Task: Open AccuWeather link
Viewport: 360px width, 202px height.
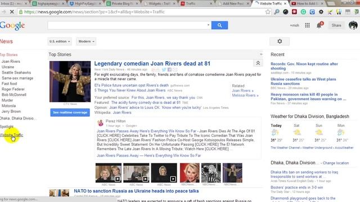Action: pos(344,148)
